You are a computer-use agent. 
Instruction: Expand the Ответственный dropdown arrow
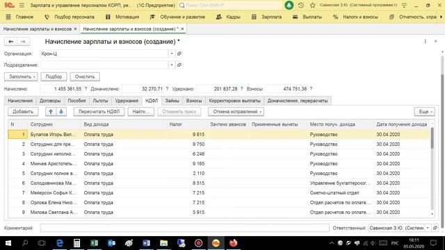428,228
